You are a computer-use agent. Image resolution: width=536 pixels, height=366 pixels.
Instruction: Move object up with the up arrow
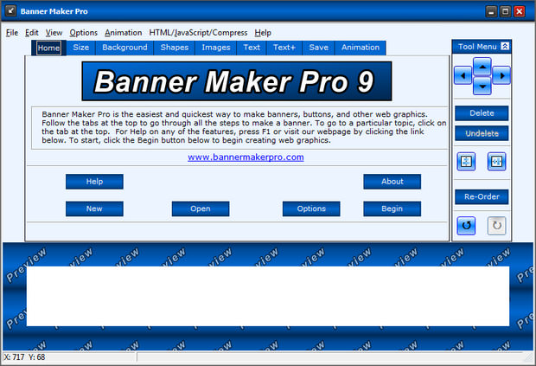[x=482, y=67]
